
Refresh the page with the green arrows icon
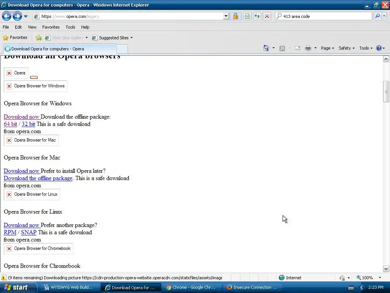pos(257,16)
